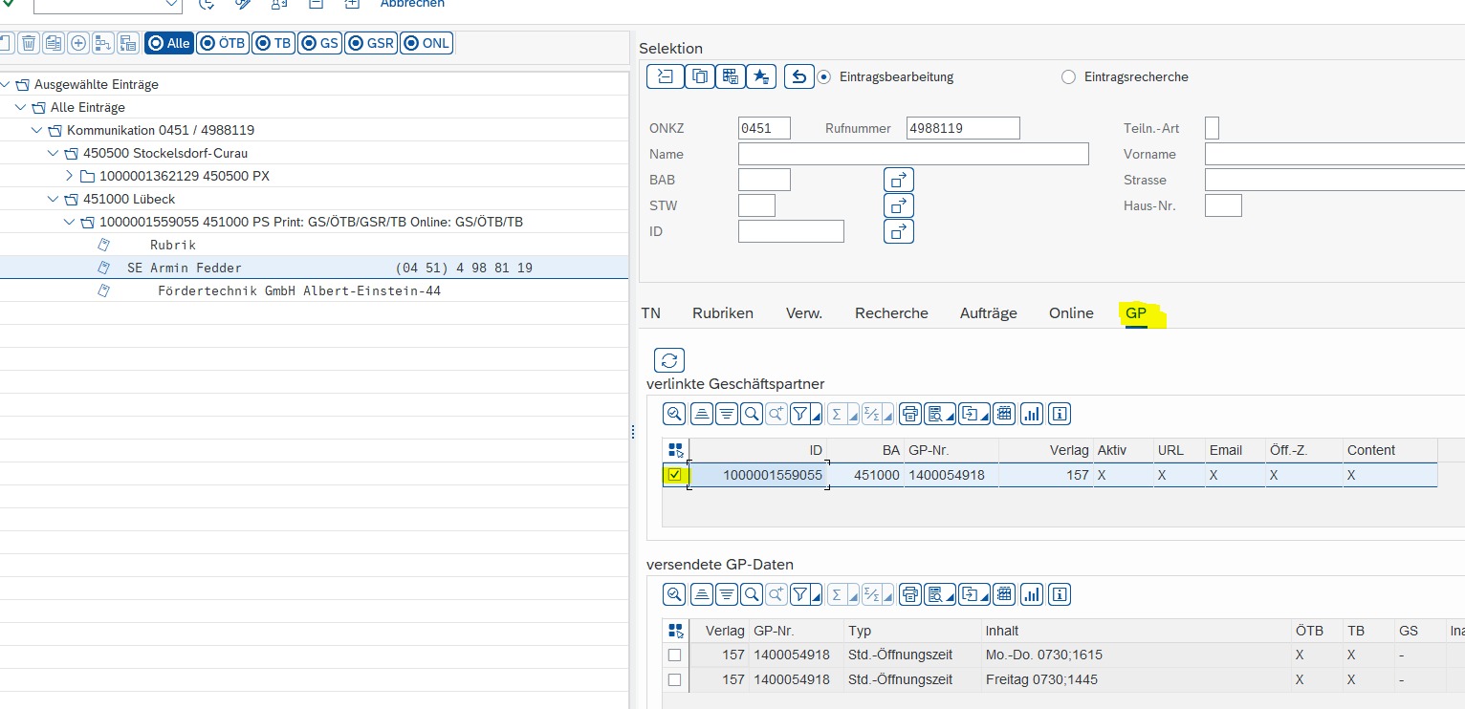Image resolution: width=1465 pixels, height=709 pixels.
Task: Sort descending in verlinkte Geschäftspartner toolbar
Action: 727,414
